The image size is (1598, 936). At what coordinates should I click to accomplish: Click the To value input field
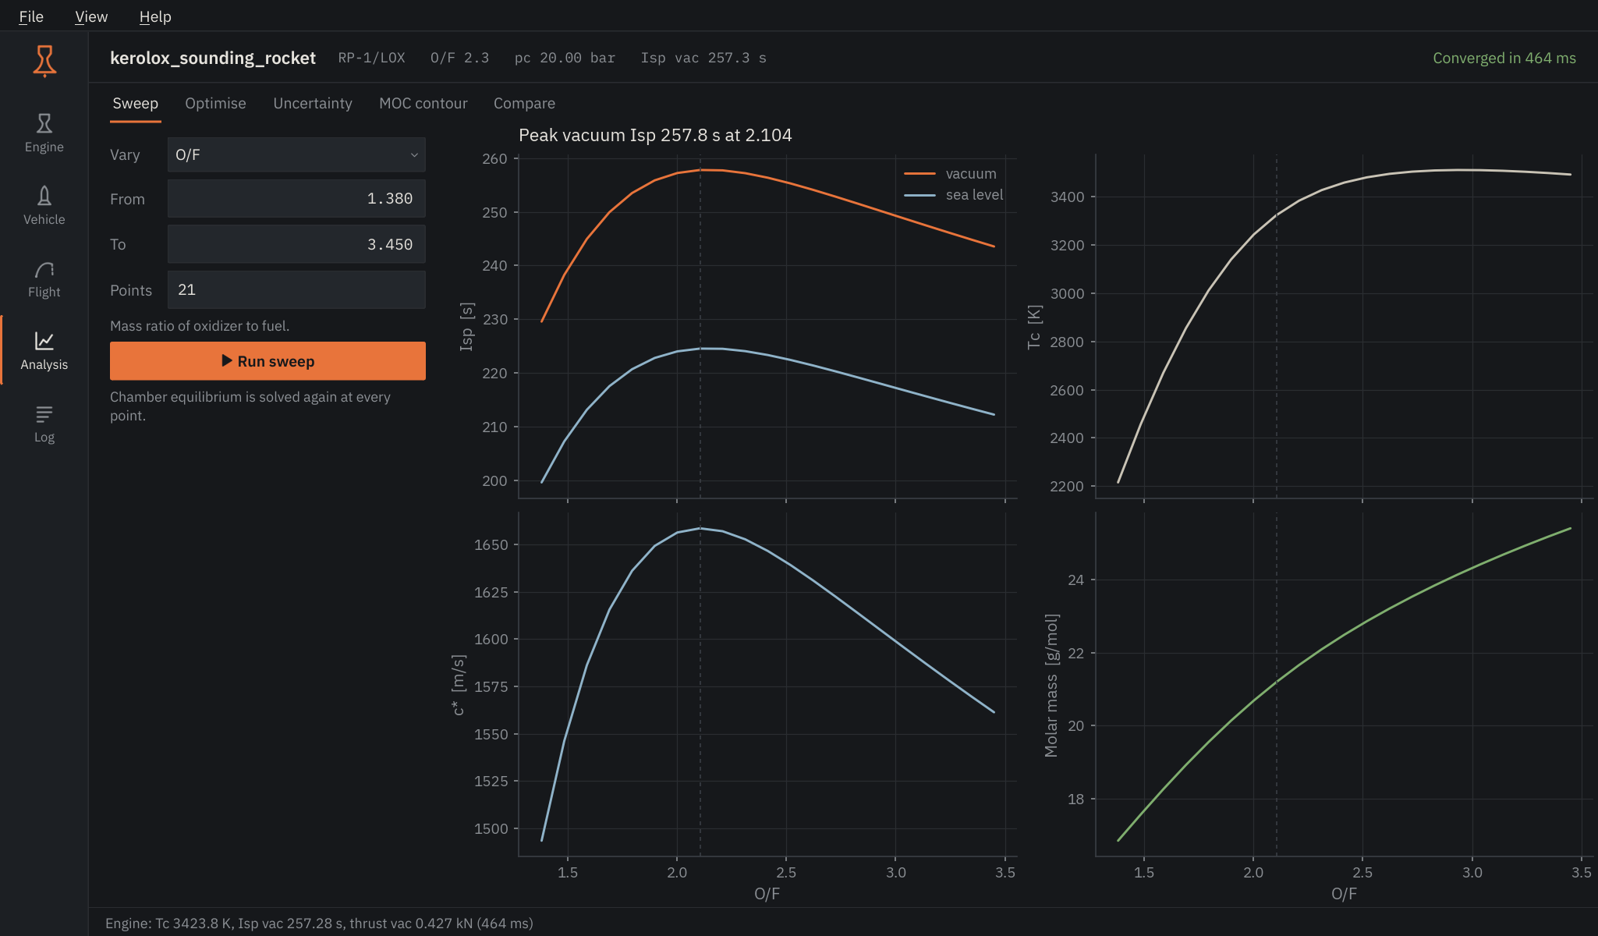click(x=296, y=244)
